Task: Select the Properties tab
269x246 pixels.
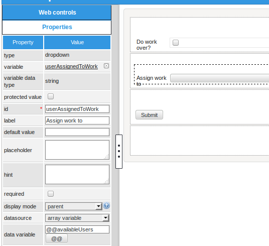Action: pyautogui.click(x=57, y=27)
